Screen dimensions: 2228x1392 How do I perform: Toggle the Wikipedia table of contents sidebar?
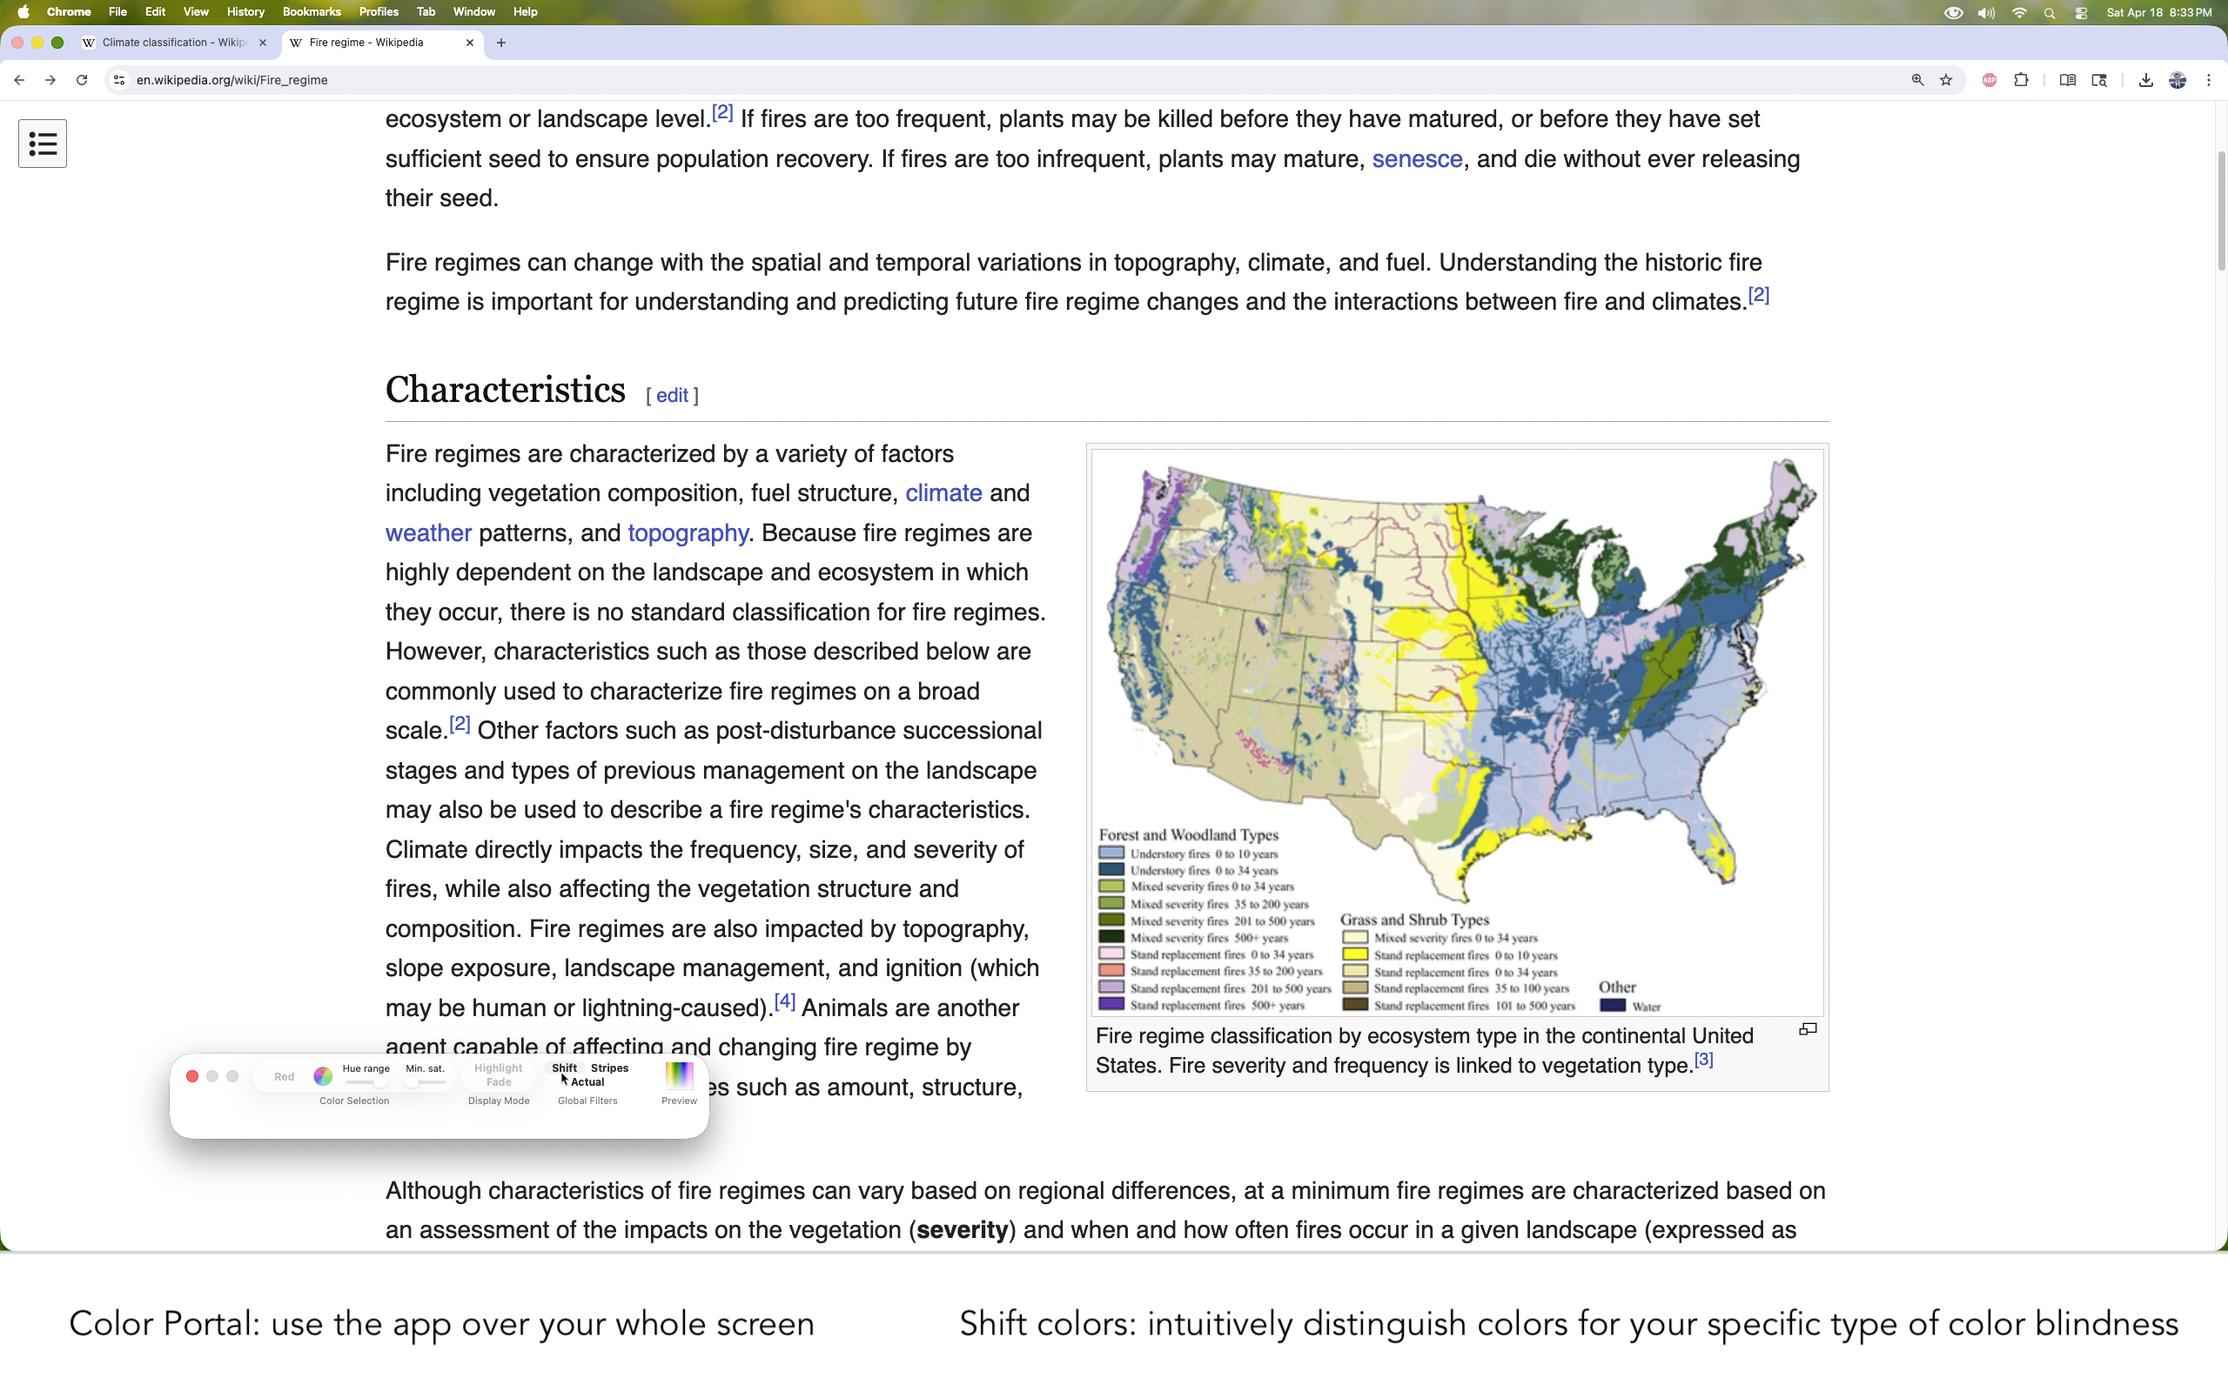43,144
